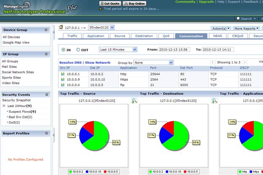Open the Community link
This screenshot has width=263, height=175.
(x=185, y=2)
